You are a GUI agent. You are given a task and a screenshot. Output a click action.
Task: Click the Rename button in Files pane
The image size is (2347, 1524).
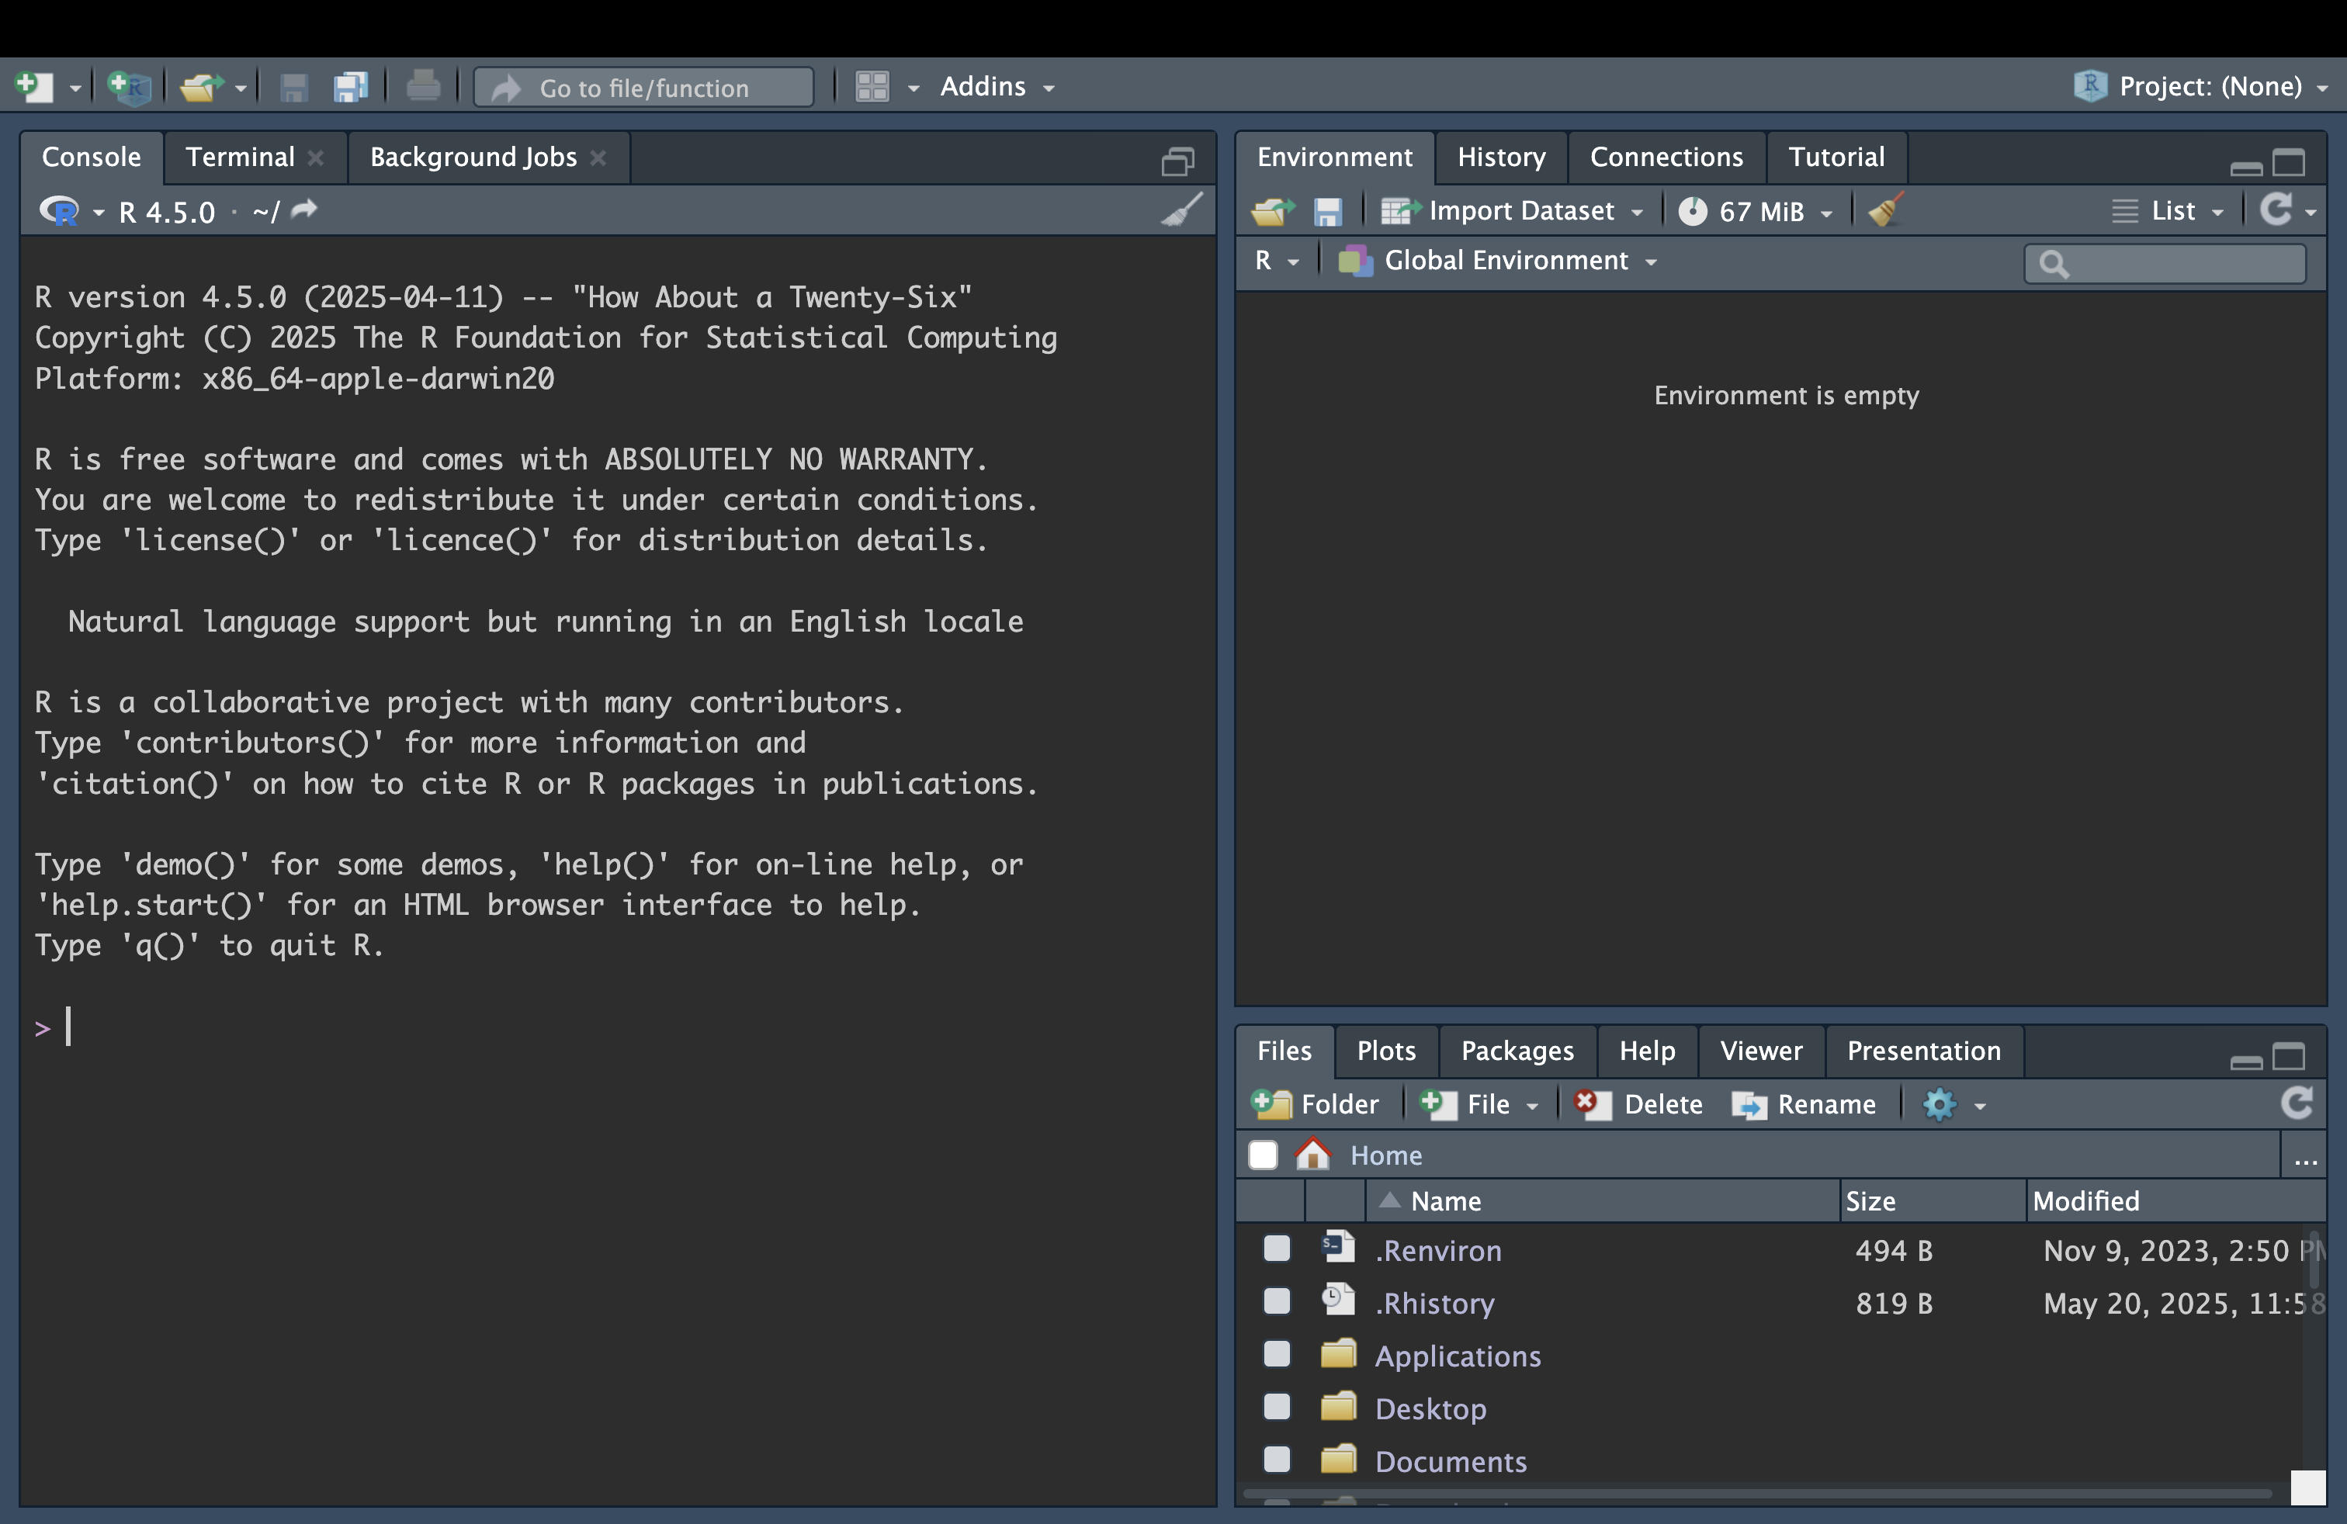click(1804, 1104)
